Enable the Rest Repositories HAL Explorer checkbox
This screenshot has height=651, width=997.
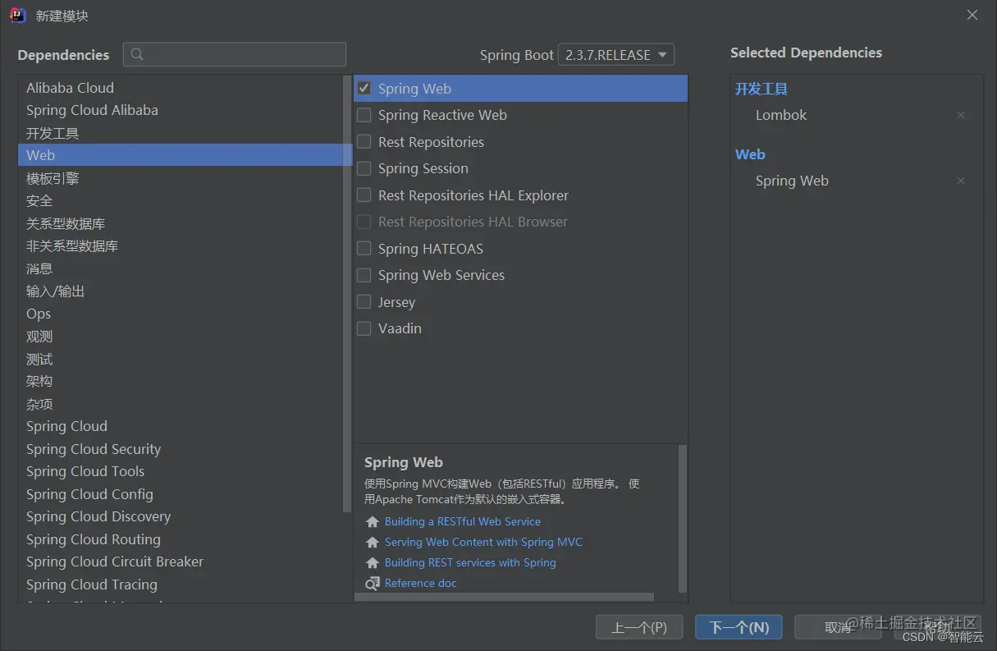pyautogui.click(x=364, y=195)
